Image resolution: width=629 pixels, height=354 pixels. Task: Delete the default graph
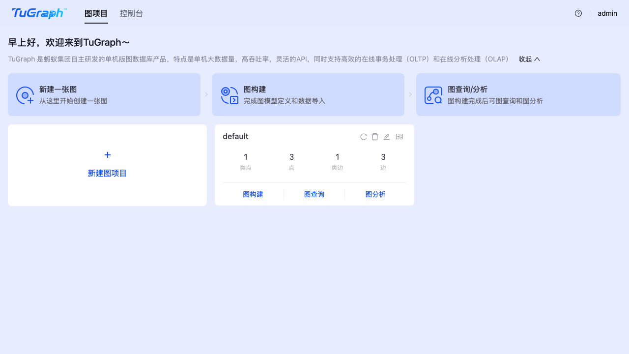click(375, 137)
